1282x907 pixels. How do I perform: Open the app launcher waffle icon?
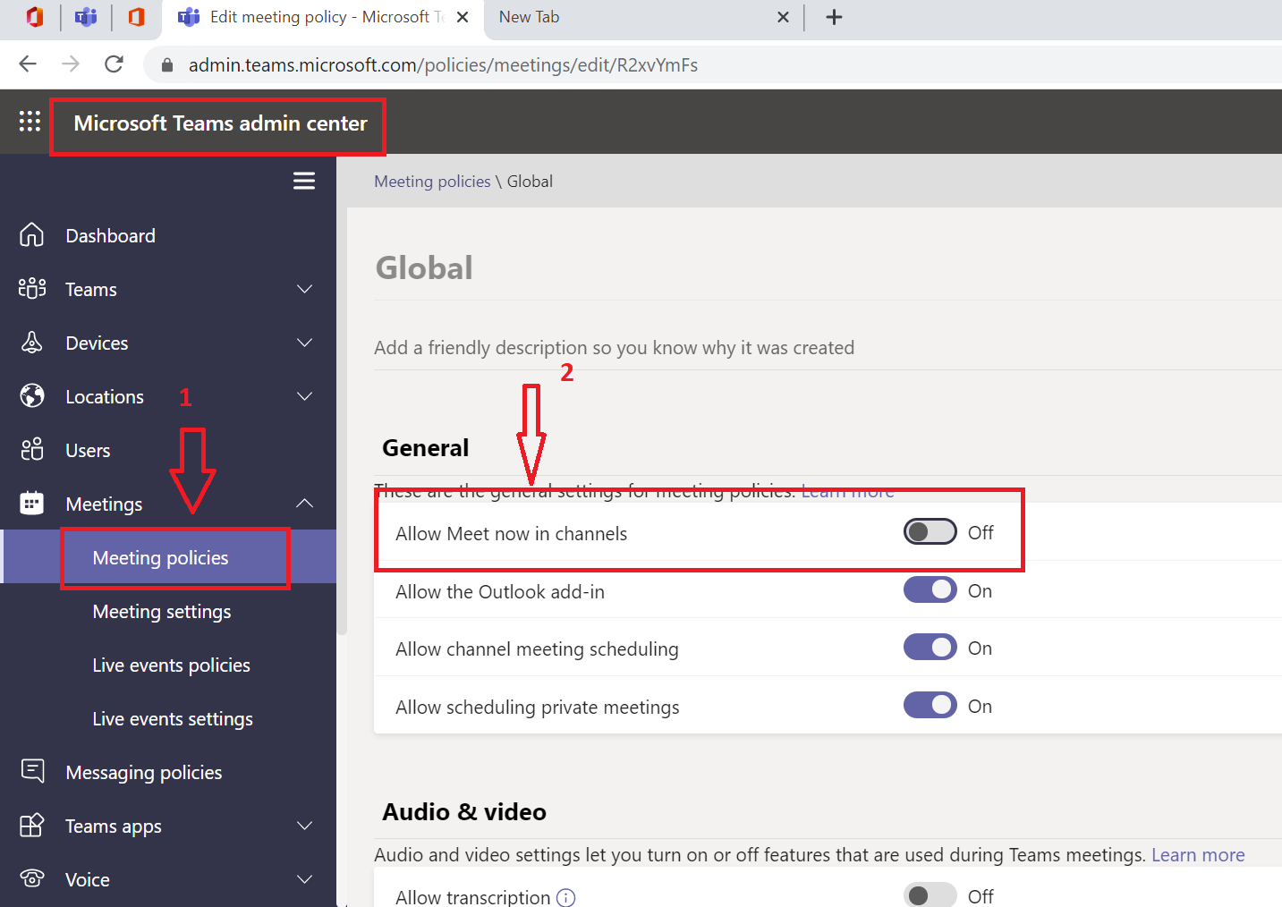pyautogui.click(x=30, y=122)
